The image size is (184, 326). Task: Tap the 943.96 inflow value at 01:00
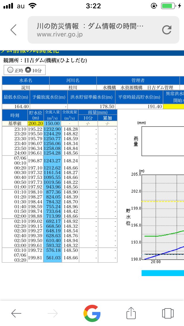[53, 187]
